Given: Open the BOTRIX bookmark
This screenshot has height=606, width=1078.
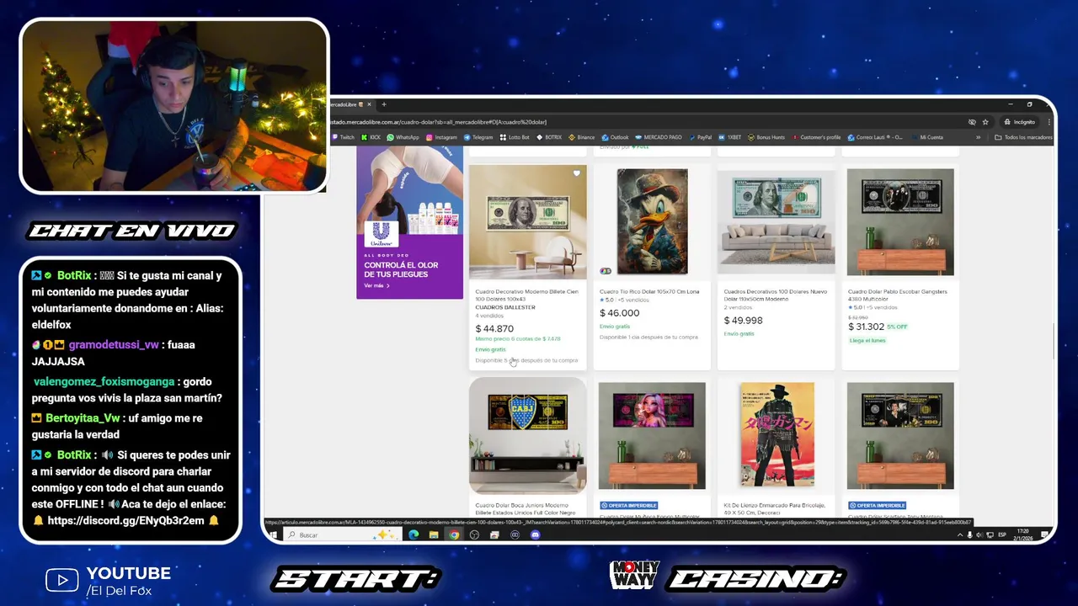Looking at the screenshot, I should tap(549, 137).
